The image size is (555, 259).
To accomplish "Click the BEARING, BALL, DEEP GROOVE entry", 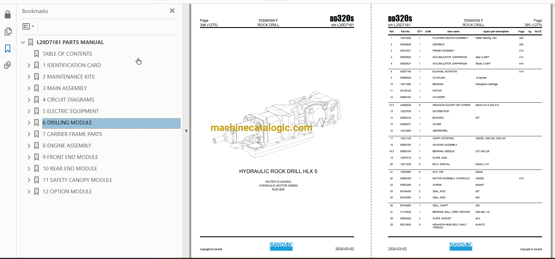I will [451, 212].
